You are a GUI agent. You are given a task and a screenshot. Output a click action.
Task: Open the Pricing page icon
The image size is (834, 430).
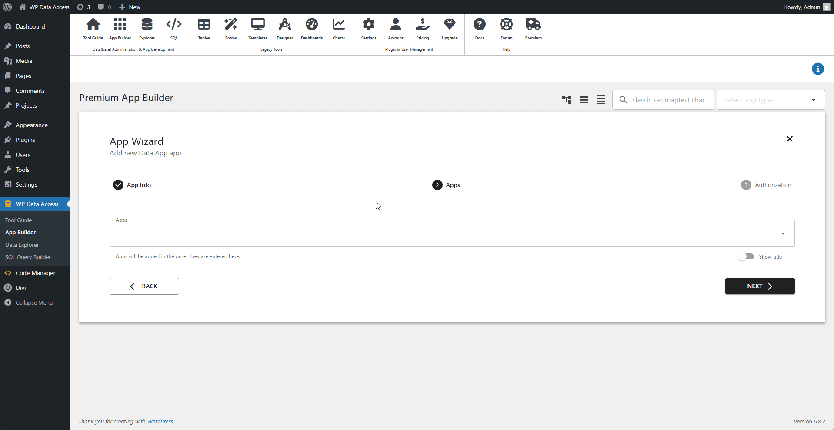coord(422,28)
